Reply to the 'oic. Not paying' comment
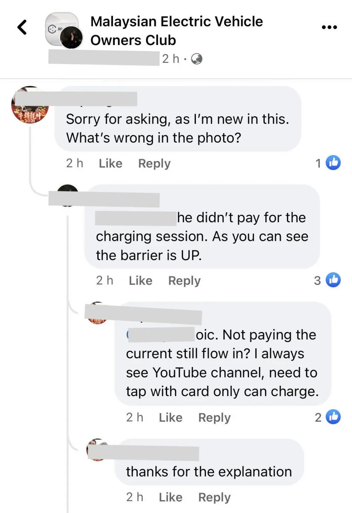Screen dimensions: 352x513 (x=215, y=417)
